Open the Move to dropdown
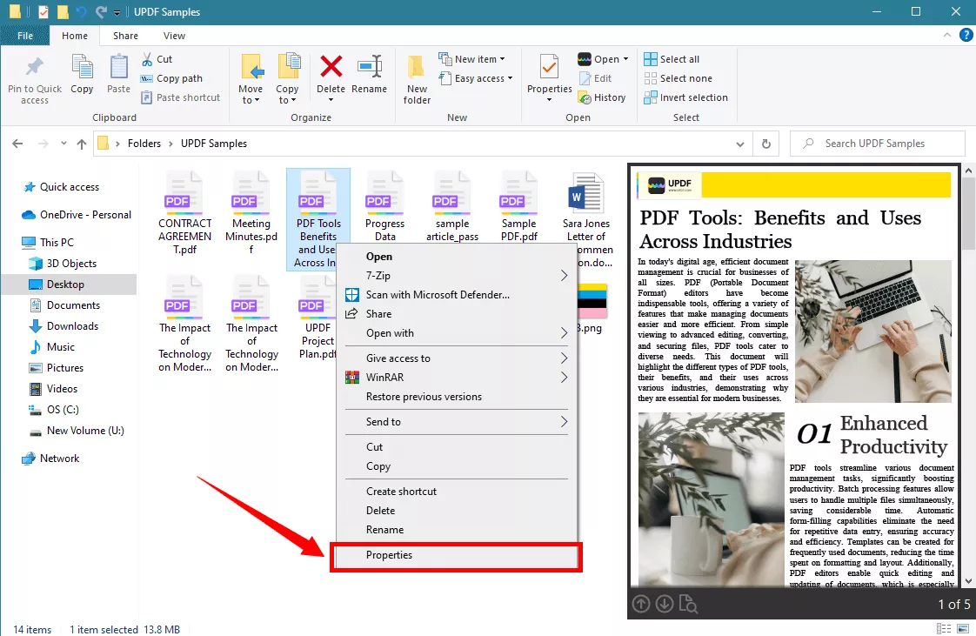 coord(251,77)
